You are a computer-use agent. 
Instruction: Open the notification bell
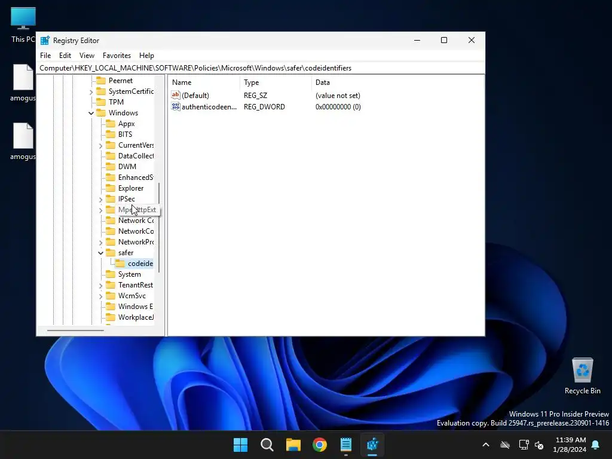[596, 445]
